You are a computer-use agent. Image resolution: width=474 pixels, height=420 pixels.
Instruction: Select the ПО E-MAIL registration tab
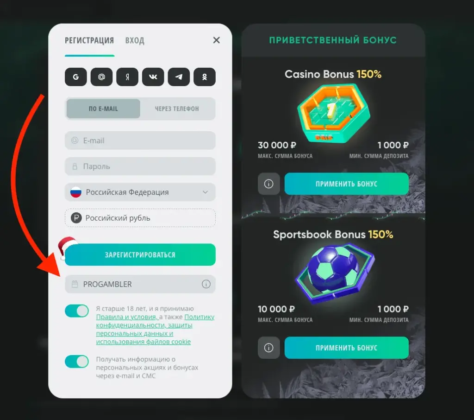point(103,109)
